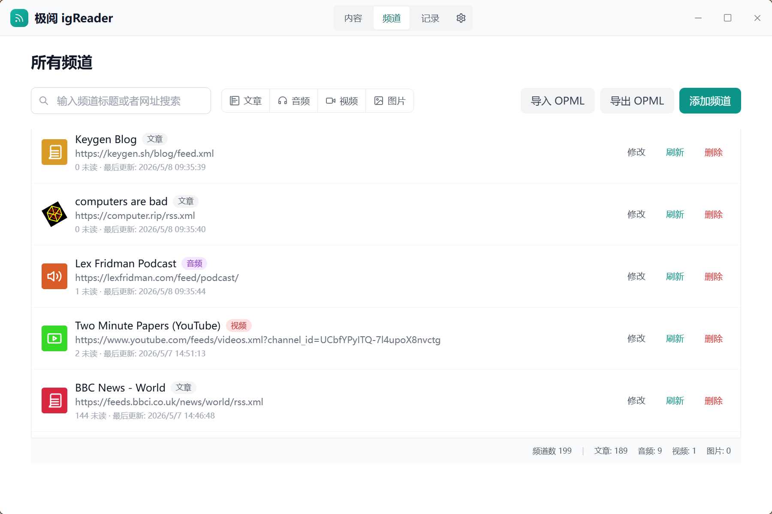772x514 pixels.
Task: Delete the BBC News - World channel
Action: [714, 400]
